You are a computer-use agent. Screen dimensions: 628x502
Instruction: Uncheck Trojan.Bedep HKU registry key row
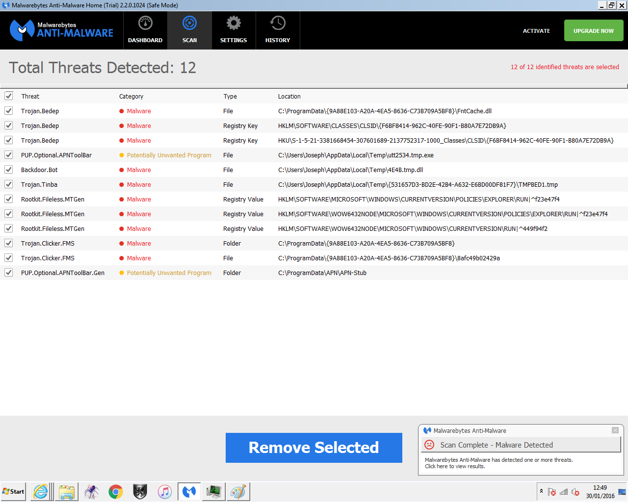click(9, 140)
